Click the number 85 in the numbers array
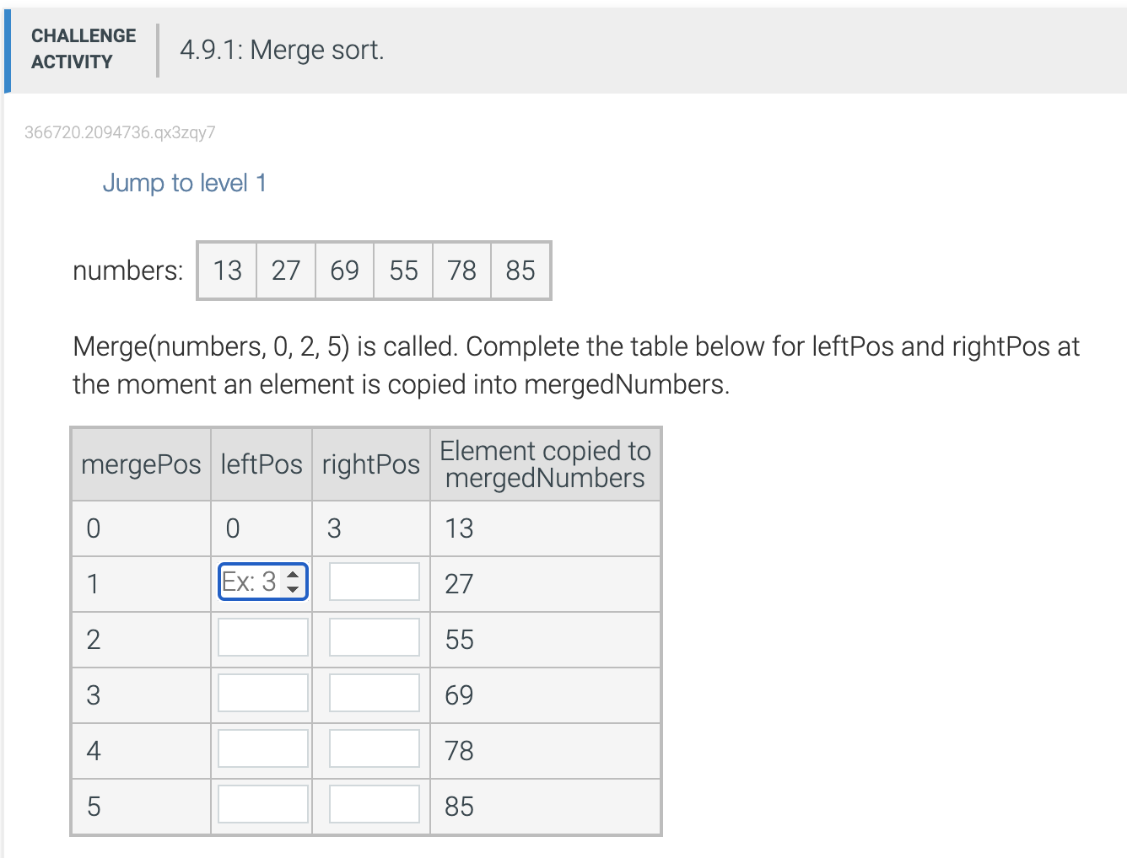The height and width of the screenshot is (858, 1127). [x=520, y=271]
